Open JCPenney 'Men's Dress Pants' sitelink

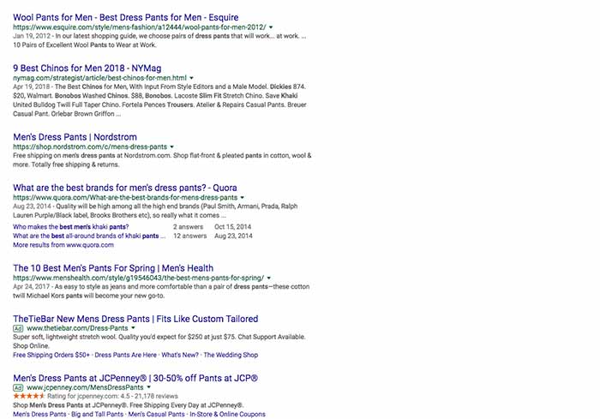(x=39, y=414)
